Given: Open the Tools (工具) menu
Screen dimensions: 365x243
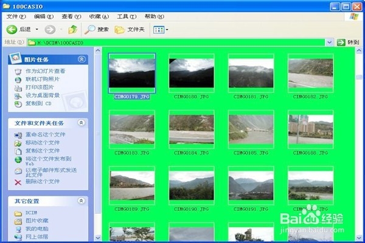Looking at the screenshot, I should (x=127, y=16).
